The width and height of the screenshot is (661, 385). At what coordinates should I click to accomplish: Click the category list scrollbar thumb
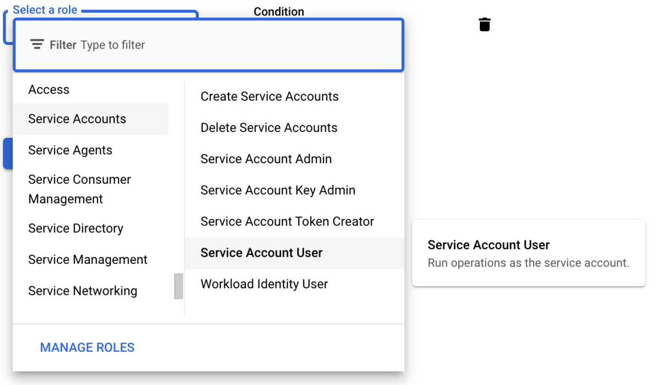tap(178, 286)
